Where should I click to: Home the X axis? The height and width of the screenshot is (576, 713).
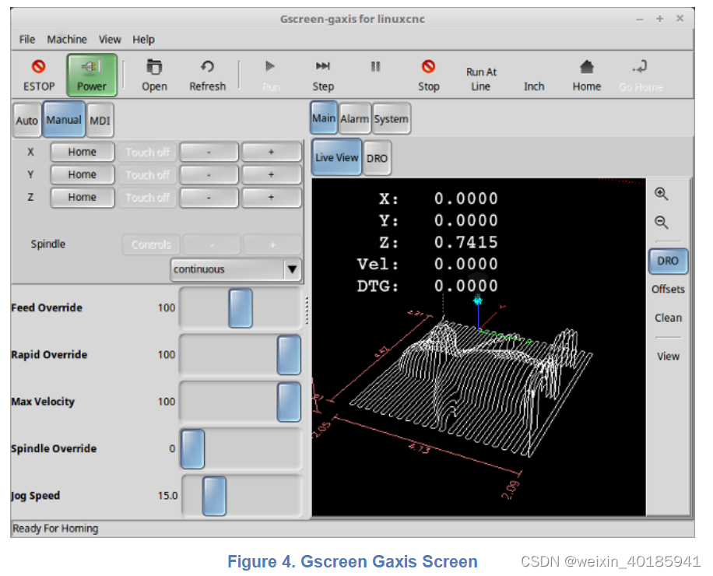[x=82, y=152]
